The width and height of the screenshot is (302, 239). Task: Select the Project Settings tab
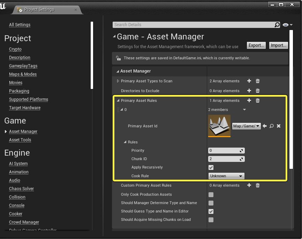pos(39,9)
